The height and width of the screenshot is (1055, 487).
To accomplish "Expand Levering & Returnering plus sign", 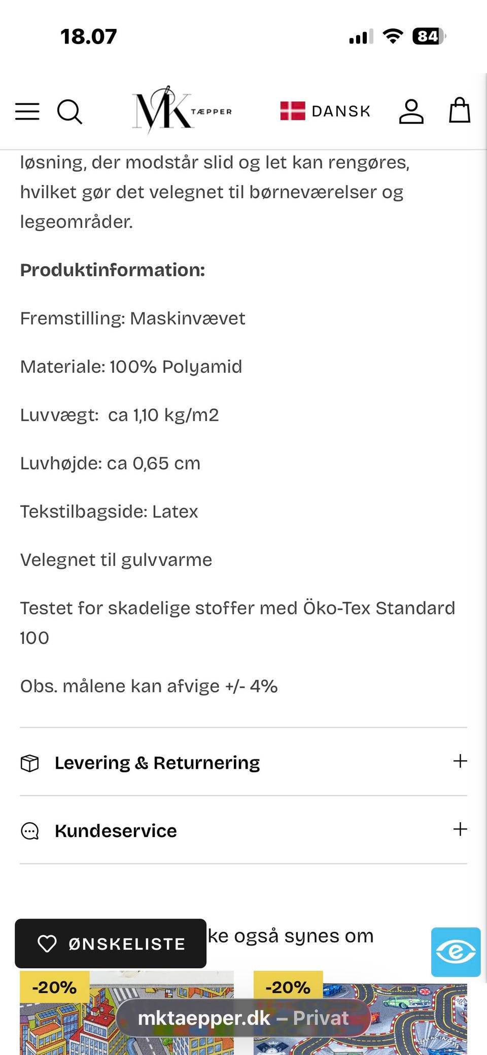I will point(460,761).
